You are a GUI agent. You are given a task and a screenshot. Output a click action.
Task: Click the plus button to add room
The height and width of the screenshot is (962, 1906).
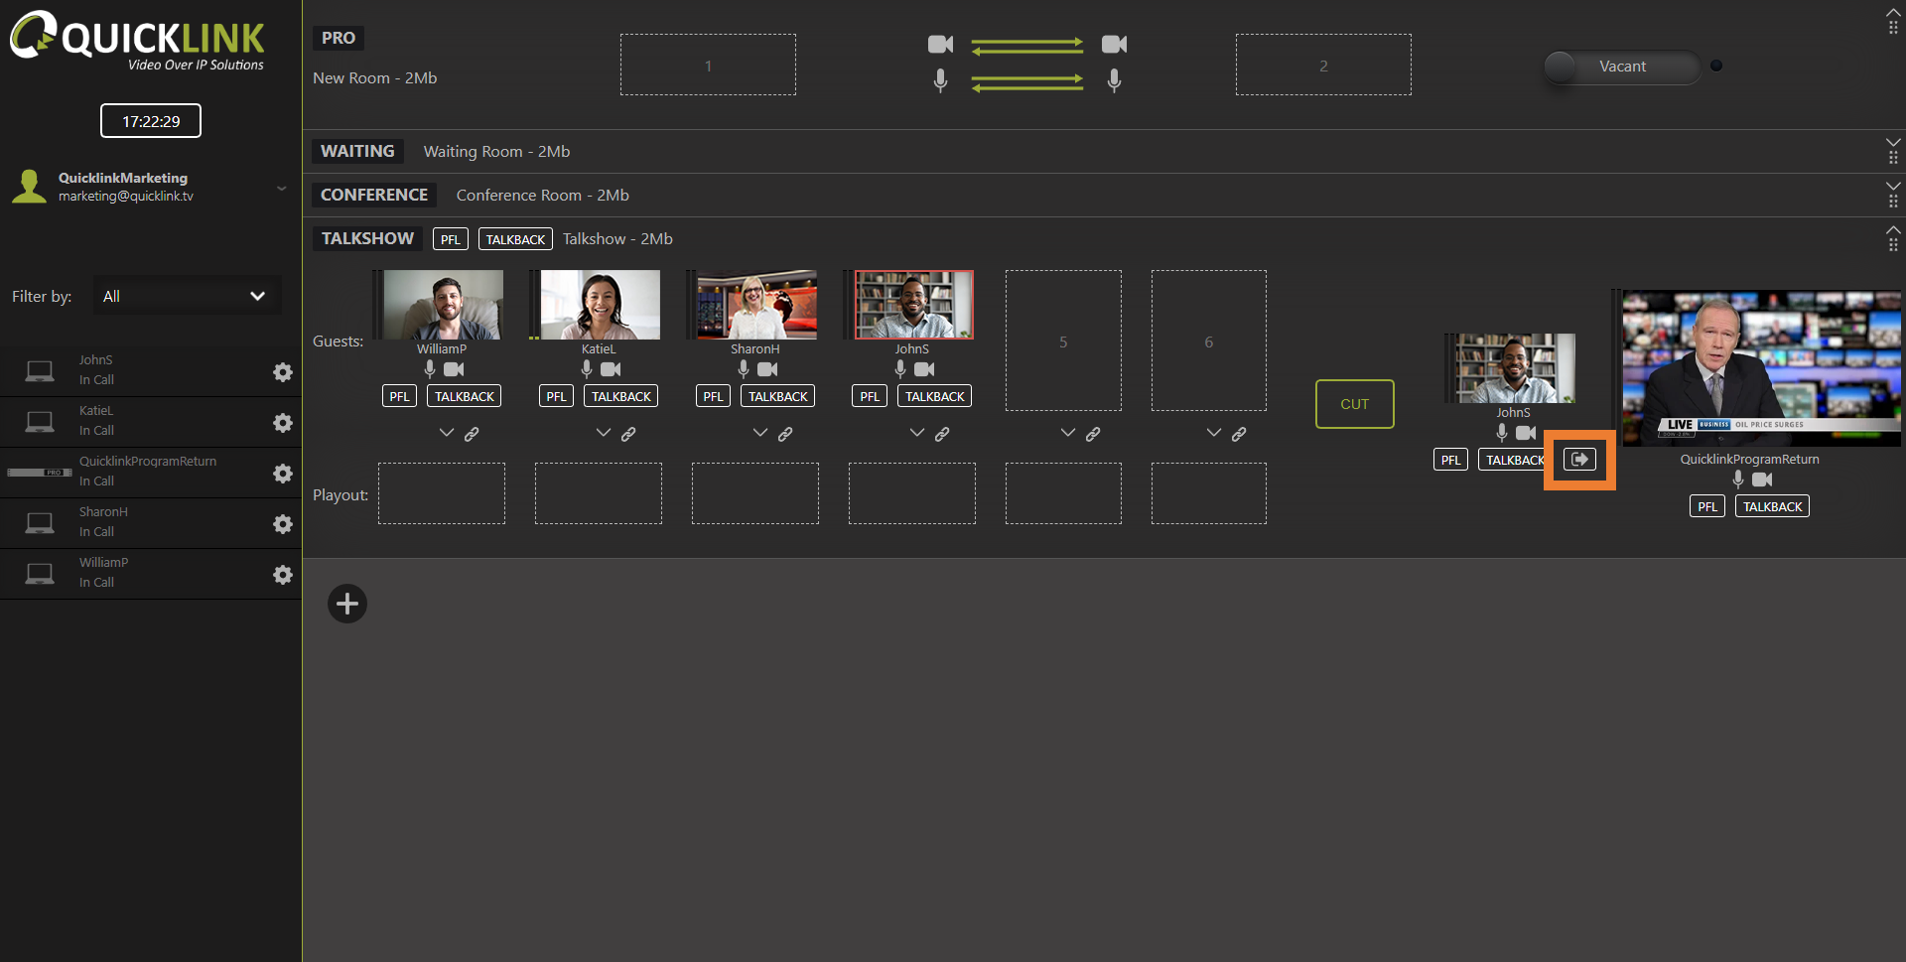tap(347, 604)
